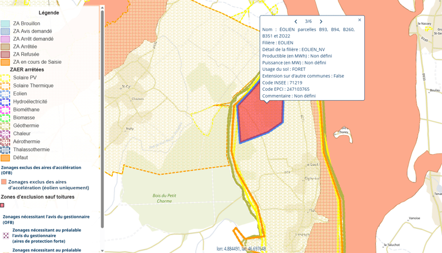Click the Eolien legend symbol
The height and width of the screenshot is (253, 442).
pos(5,94)
